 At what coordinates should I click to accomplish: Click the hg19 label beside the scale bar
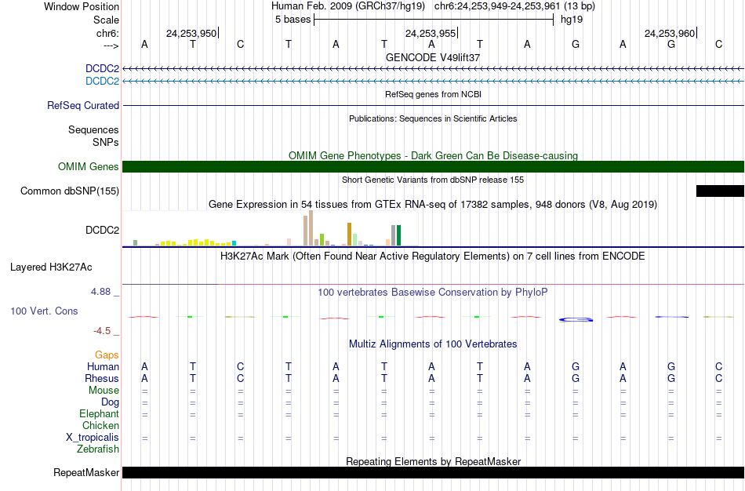572,20
